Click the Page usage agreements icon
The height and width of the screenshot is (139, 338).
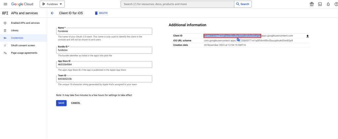[5, 53]
